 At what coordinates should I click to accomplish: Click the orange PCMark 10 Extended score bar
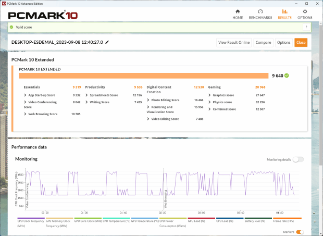point(144,76)
